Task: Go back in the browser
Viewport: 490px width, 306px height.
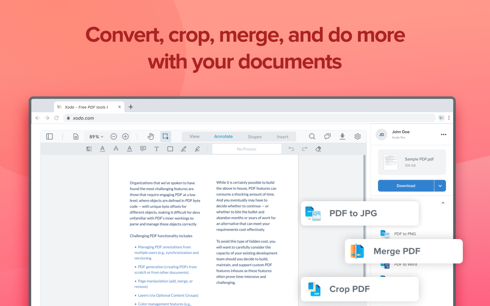Action: tap(38, 118)
